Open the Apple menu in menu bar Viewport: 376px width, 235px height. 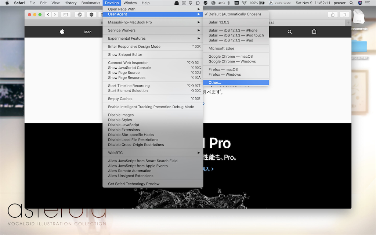coord(7,3)
